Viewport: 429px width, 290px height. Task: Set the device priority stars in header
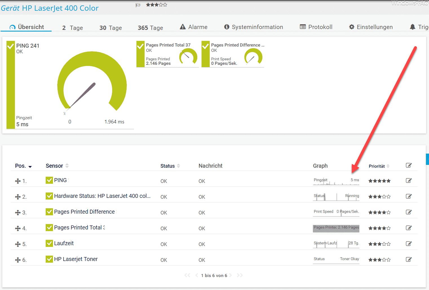pos(156,5)
